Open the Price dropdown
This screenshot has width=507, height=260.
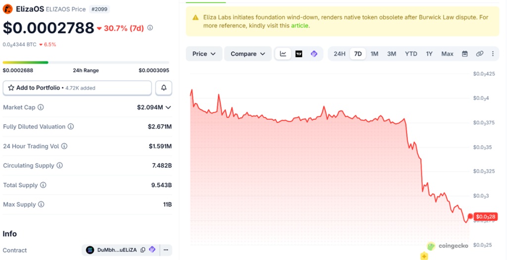[203, 53]
